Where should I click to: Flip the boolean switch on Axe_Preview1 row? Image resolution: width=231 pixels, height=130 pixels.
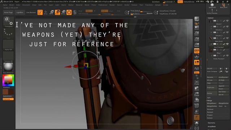(214, 44)
